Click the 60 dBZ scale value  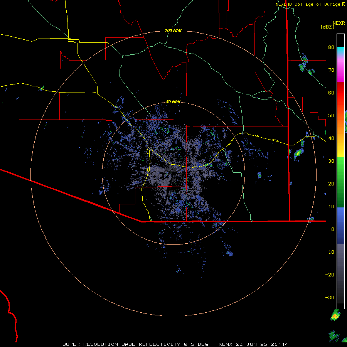(x=331, y=93)
